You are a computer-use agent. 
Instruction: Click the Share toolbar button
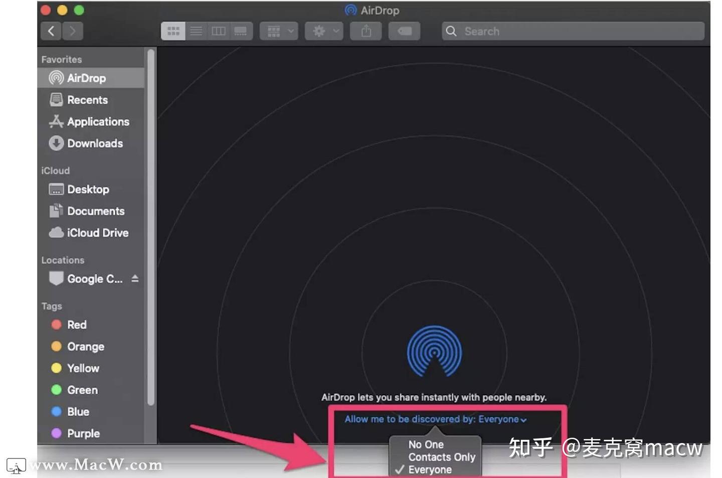coord(367,31)
